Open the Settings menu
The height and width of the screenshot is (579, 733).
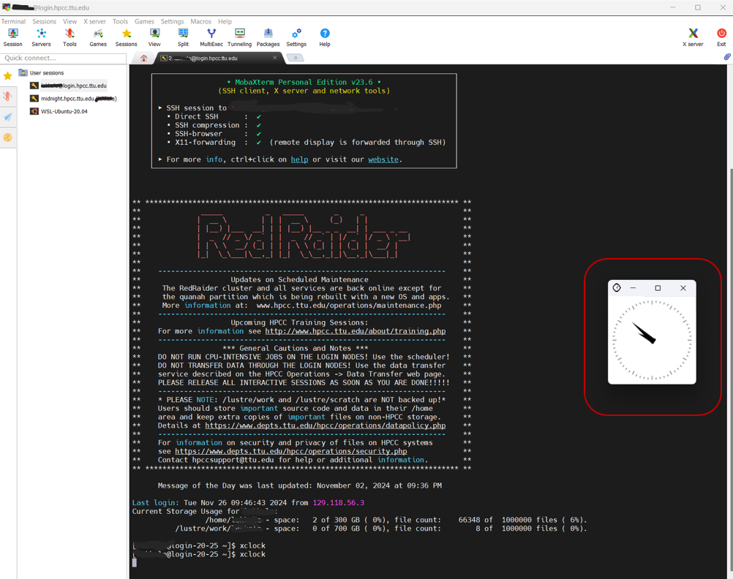173,21
